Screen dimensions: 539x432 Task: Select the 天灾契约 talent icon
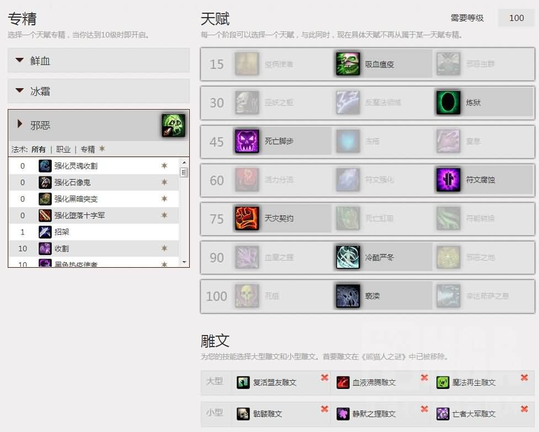pos(247,218)
